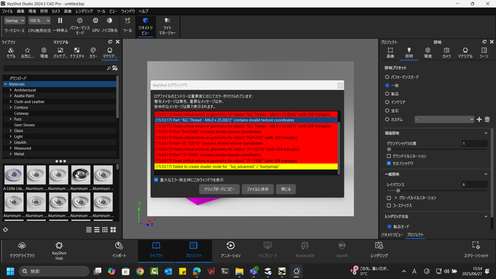Viewport: 496px width, 279px height.
Task: Open the custom lighting preset combo box
Action: click(444, 119)
